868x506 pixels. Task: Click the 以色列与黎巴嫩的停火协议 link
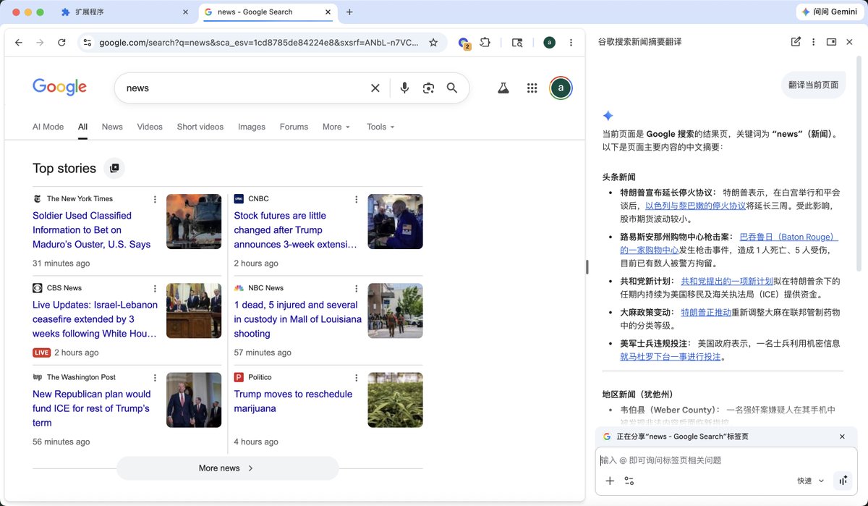point(695,206)
